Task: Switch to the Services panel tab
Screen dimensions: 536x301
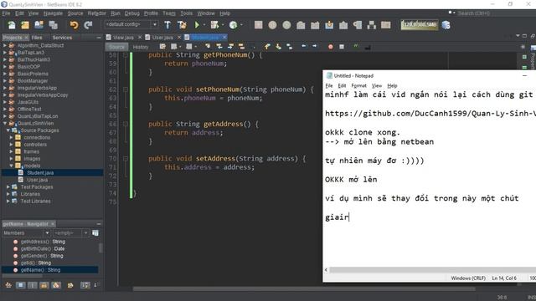Action: coord(62,38)
